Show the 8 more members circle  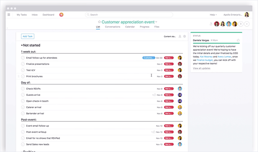click(241, 24)
